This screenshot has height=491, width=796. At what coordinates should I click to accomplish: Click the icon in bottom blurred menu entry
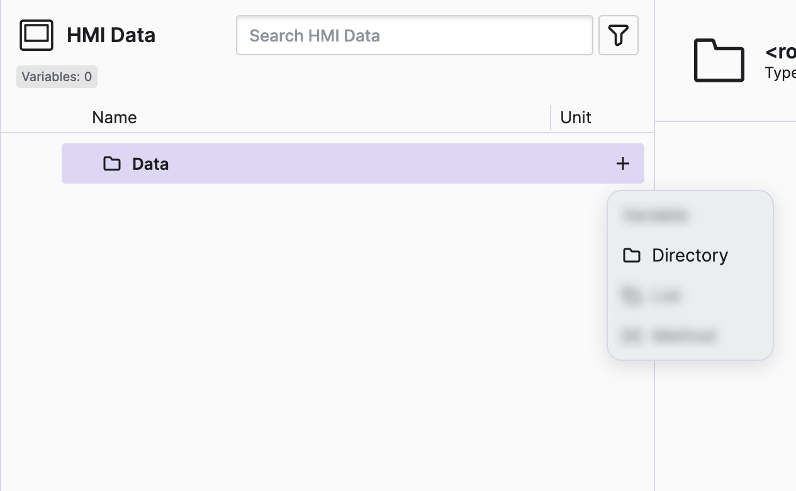click(631, 336)
